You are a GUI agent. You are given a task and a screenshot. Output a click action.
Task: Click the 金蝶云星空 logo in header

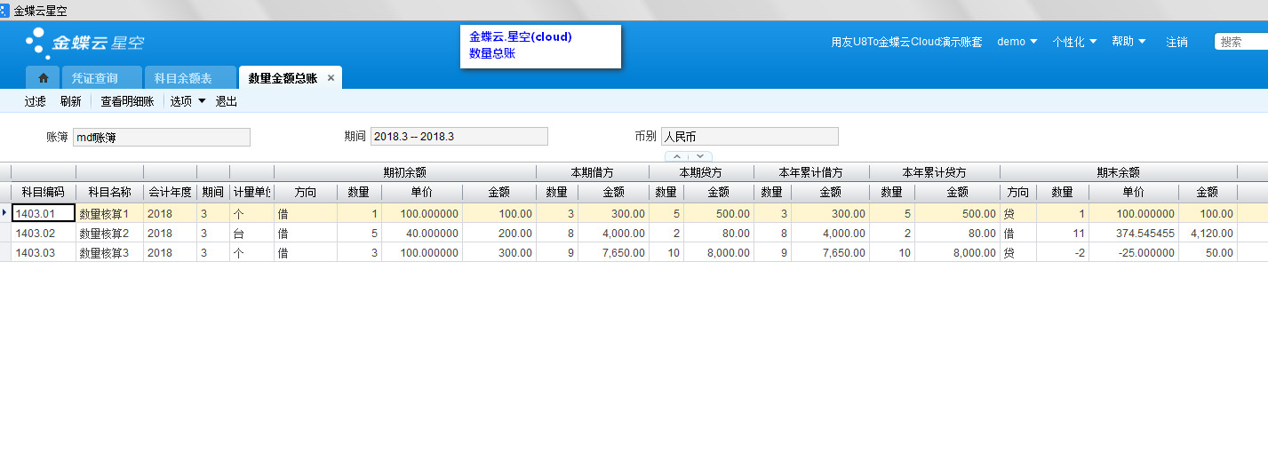[85, 43]
